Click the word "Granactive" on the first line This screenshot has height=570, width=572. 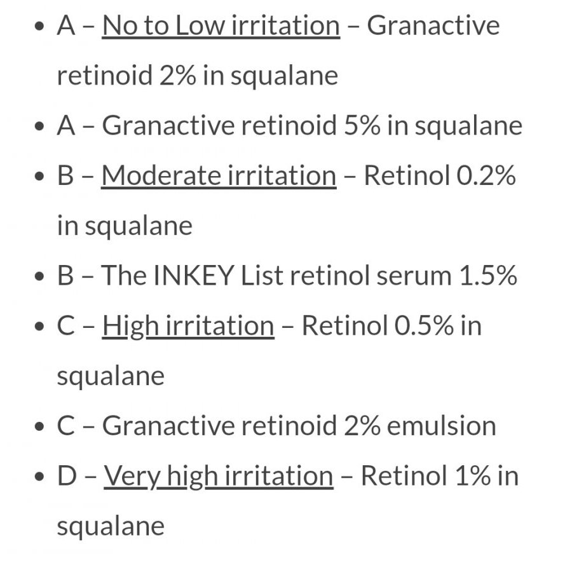coord(433,26)
